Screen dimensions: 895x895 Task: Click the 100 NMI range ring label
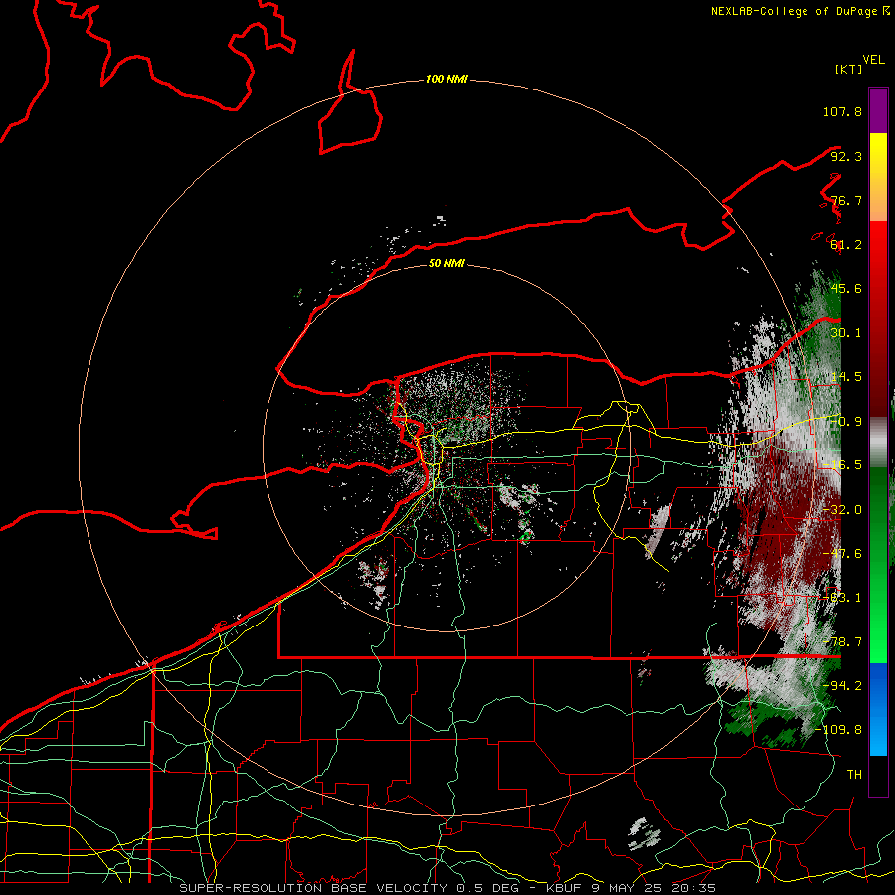pyautogui.click(x=447, y=79)
